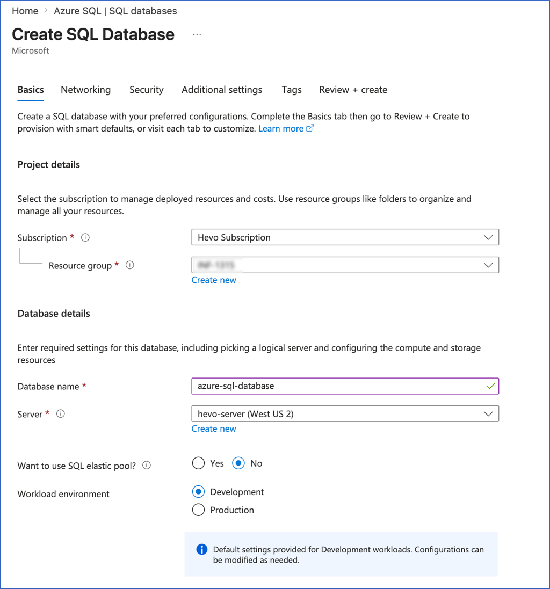Go to Azure SQL | SQL databases breadcrumb

click(x=115, y=11)
